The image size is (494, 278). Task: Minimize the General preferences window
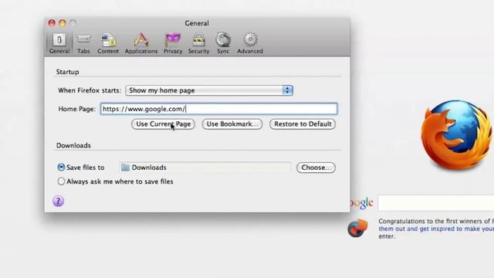[x=63, y=22]
